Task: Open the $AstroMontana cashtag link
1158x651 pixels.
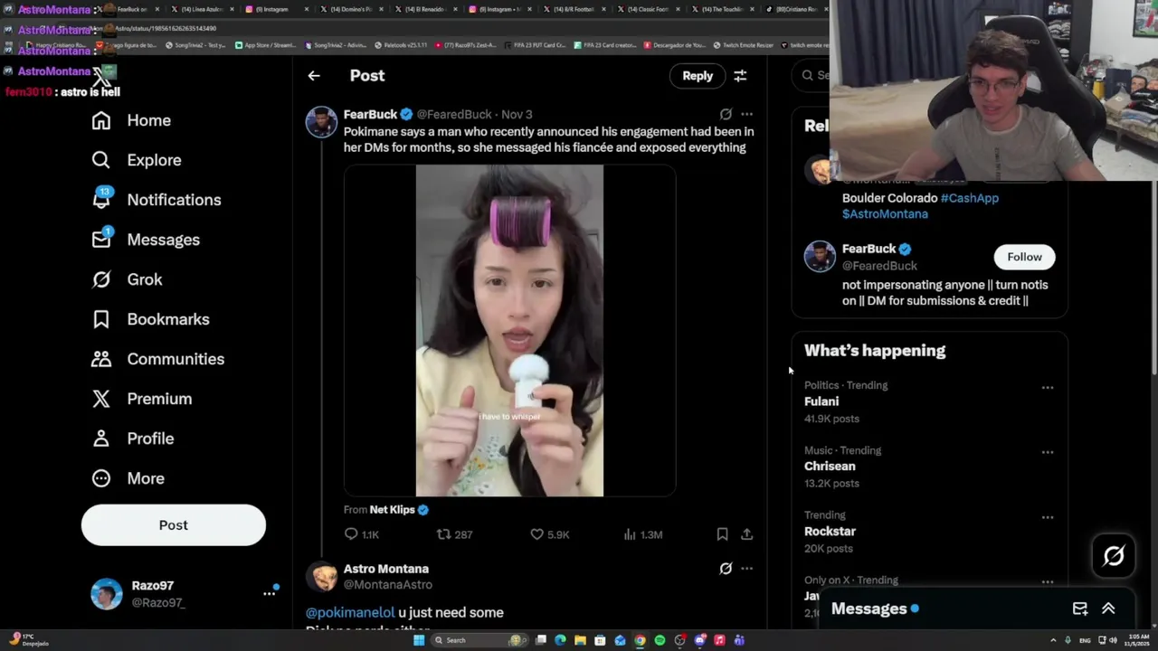Action: (x=885, y=214)
